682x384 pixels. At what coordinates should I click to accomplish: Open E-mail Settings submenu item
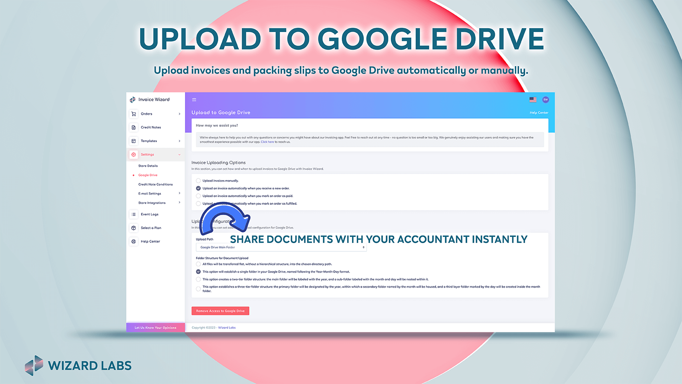[x=150, y=194]
